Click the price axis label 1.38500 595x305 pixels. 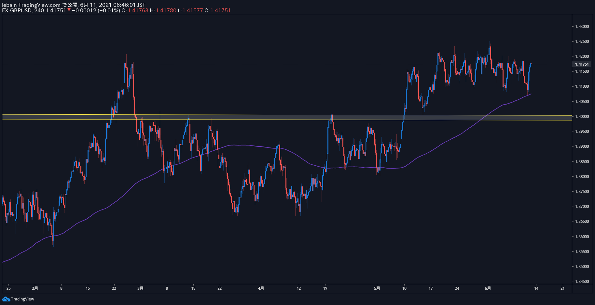click(582, 162)
